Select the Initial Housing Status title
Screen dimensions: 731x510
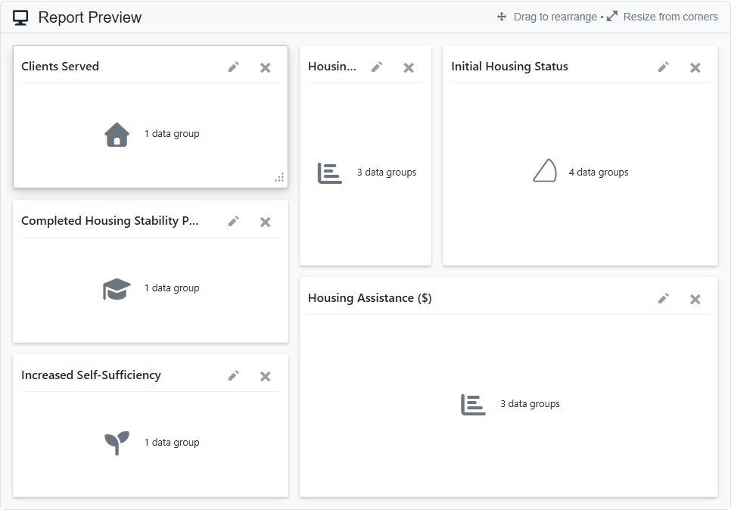click(x=509, y=67)
